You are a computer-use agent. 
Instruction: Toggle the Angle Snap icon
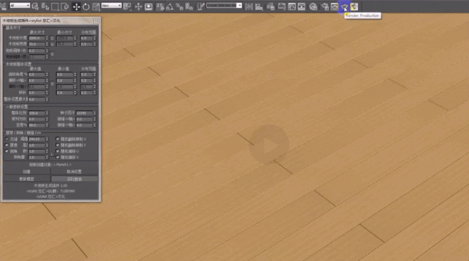pos(169,6)
